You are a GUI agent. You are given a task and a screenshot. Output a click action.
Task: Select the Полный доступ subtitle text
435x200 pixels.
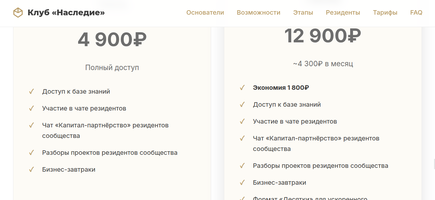[x=112, y=68]
